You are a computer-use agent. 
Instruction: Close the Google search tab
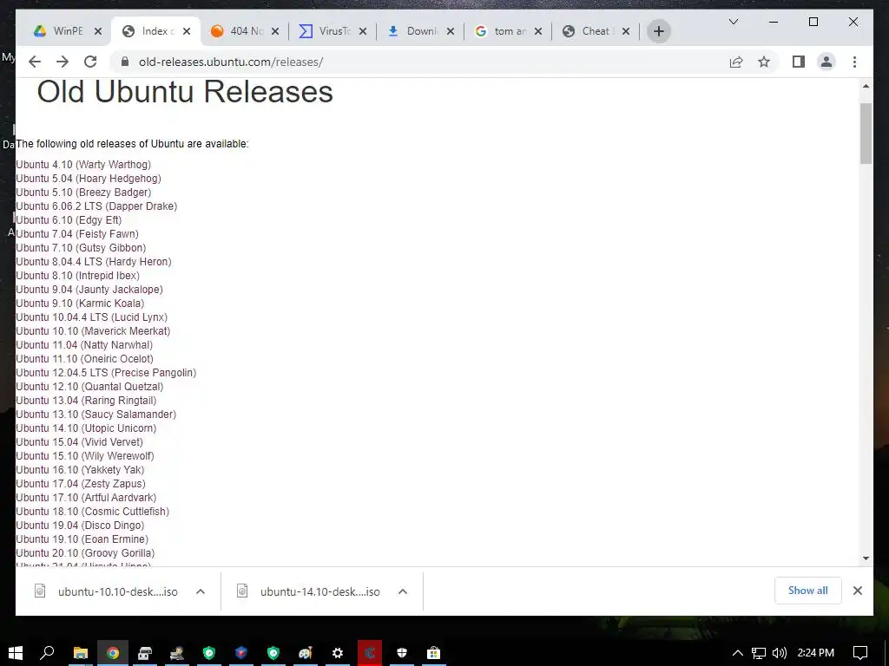click(538, 31)
